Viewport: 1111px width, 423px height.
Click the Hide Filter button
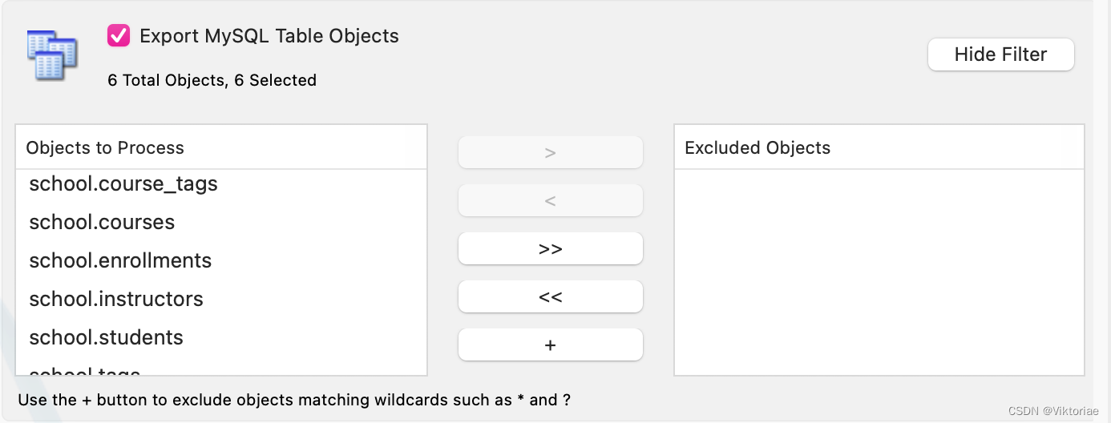click(x=1000, y=54)
